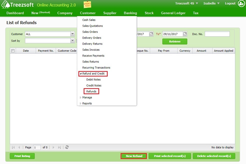The image size is (246, 164).
Task: Click the Logout link
Action: click(230, 3)
